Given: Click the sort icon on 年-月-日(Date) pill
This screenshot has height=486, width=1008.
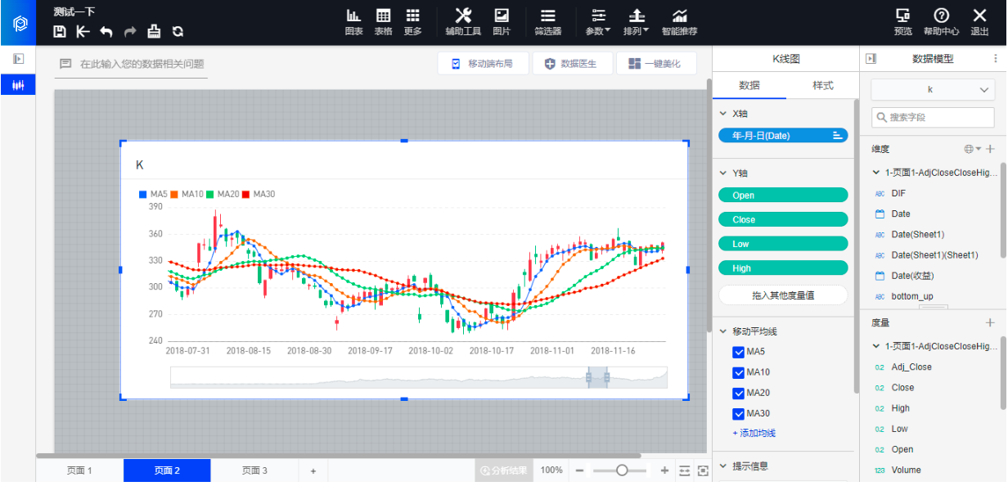Looking at the screenshot, I should pyautogui.click(x=837, y=136).
